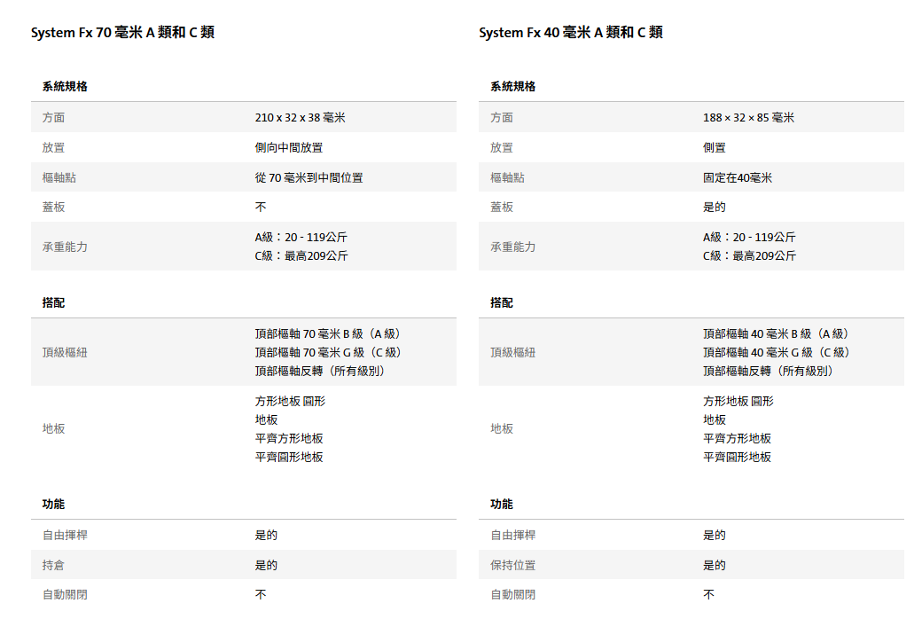Click "頂部樞軸反轉（所有級別）" in the Fx 40 table
The image size is (914, 619).
coord(769,372)
